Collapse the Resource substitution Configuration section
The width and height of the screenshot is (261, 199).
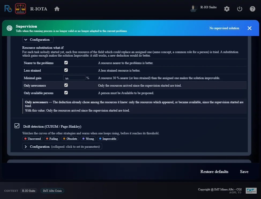(x=38, y=40)
